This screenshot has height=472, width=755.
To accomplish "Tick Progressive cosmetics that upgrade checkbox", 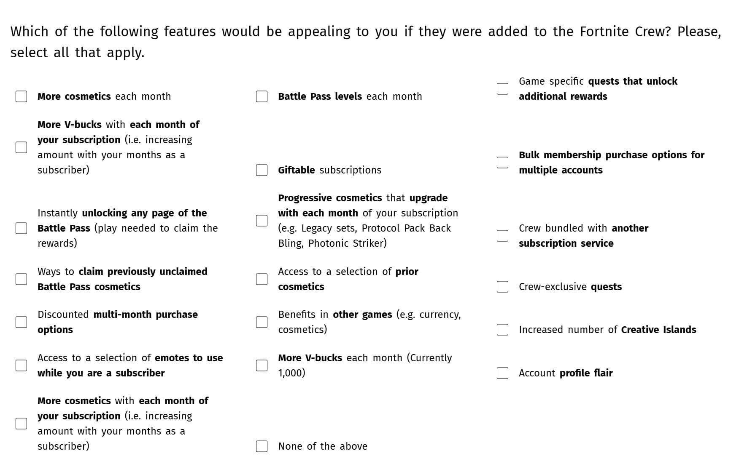I will pos(262,221).
